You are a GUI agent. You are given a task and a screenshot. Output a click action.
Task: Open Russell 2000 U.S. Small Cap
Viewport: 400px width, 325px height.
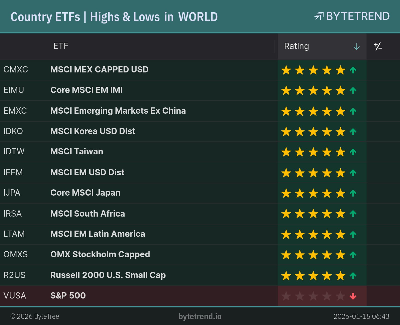(x=108, y=275)
